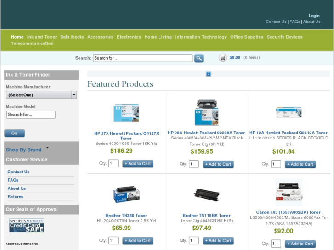Screen dimensions: 334x250
Task: Open the Brother TN115BK Toner link
Action: (x=206, y=215)
